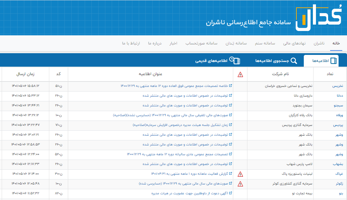Click code ن-۳۰ in the غپاک row

pyautogui.click(x=59, y=174)
